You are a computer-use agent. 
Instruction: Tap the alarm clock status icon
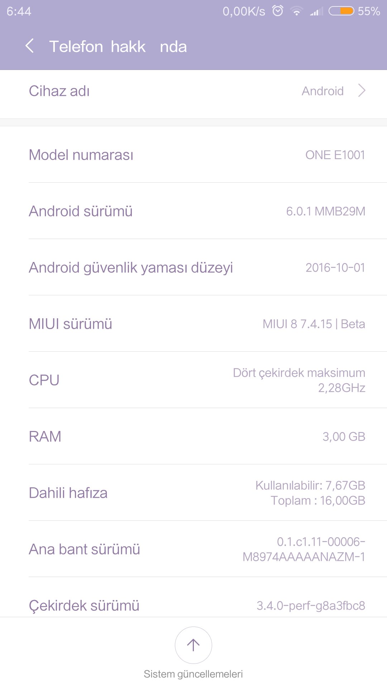pyautogui.click(x=278, y=11)
